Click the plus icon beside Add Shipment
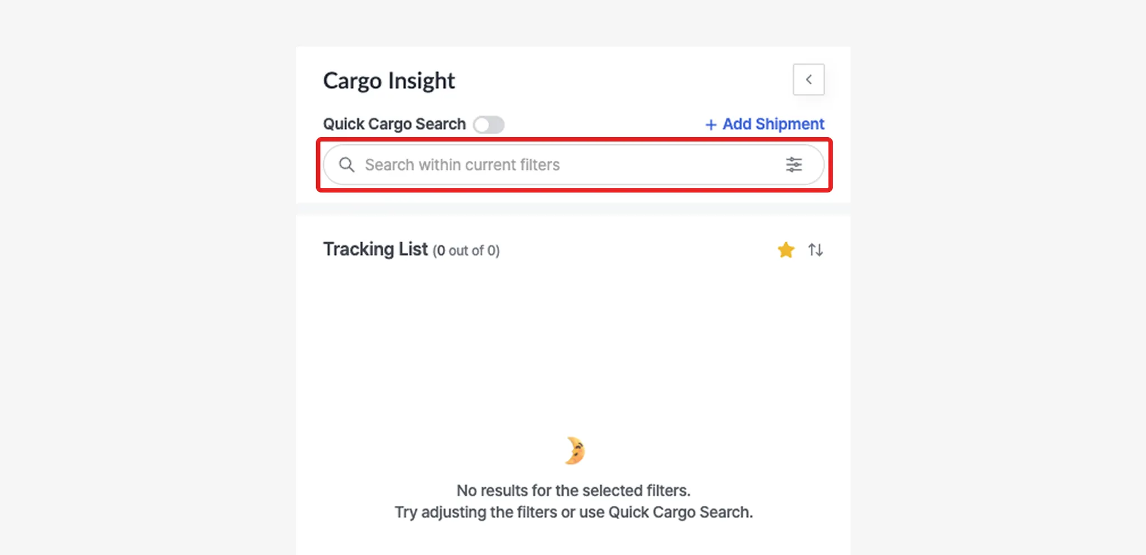The width and height of the screenshot is (1146, 555). [711, 125]
